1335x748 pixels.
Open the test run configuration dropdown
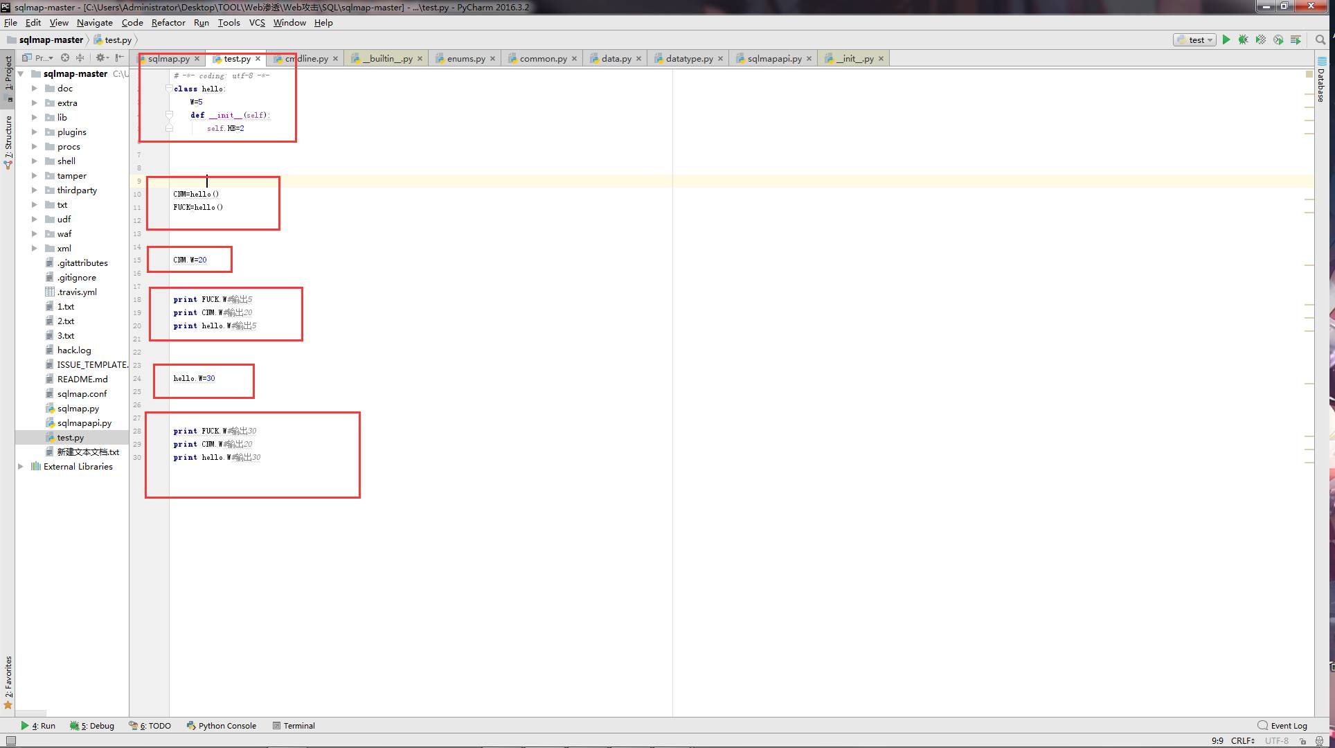(1194, 40)
